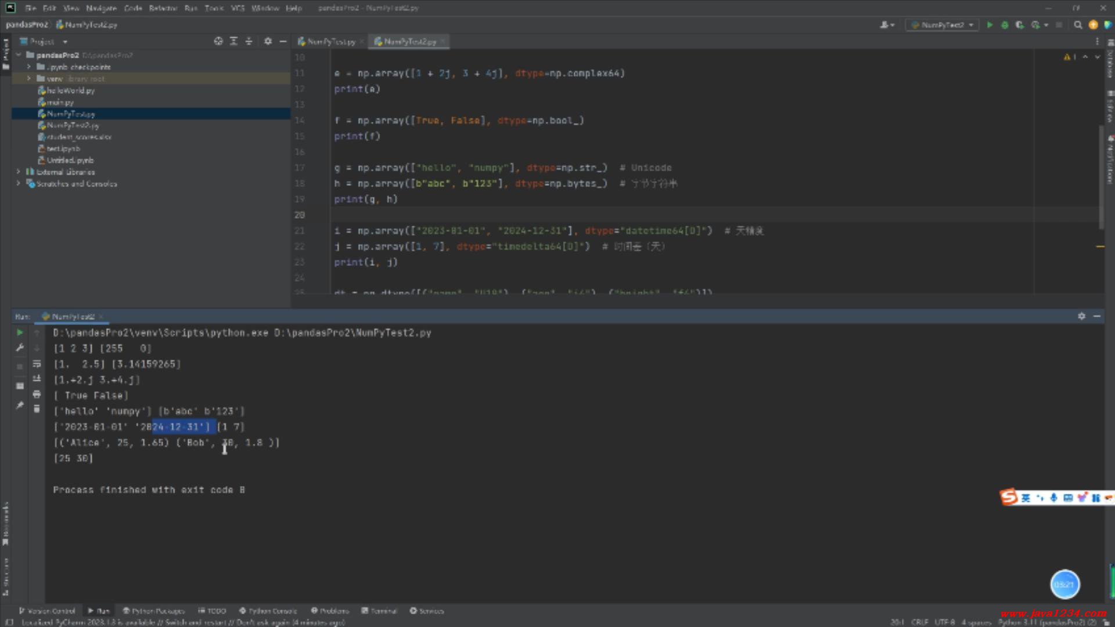Open Search Everywhere magnifier icon
The width and height of the screenshot is (1115, 627).
tap(1078, 25)
